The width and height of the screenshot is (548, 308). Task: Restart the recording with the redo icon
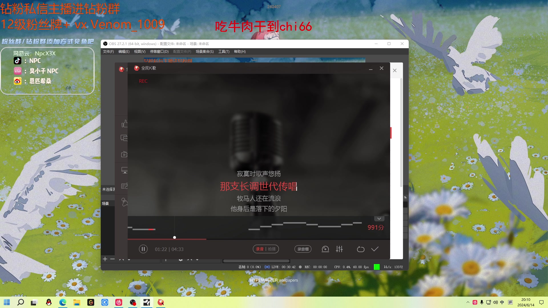(x=360, y=249)
